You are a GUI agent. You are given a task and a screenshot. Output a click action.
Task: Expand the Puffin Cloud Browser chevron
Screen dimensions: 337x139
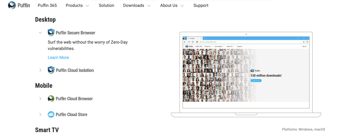pyautogui.click(x=40, y=99)
